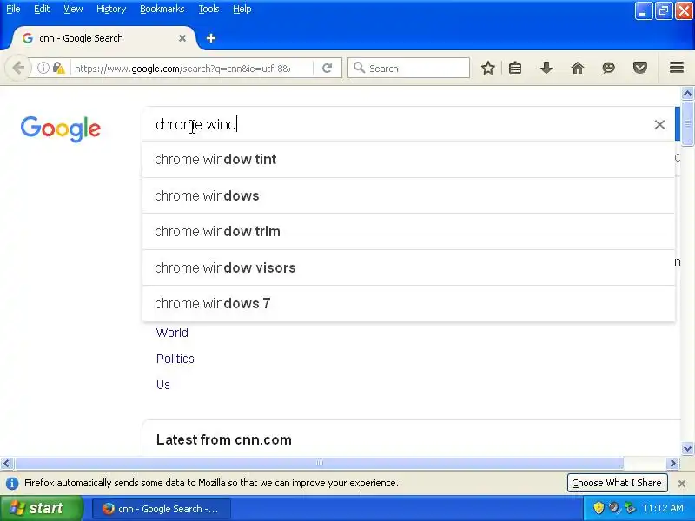The width and height of the screenshot is (695, 521).
Task: Open the Us link
Action: [163, 385]
